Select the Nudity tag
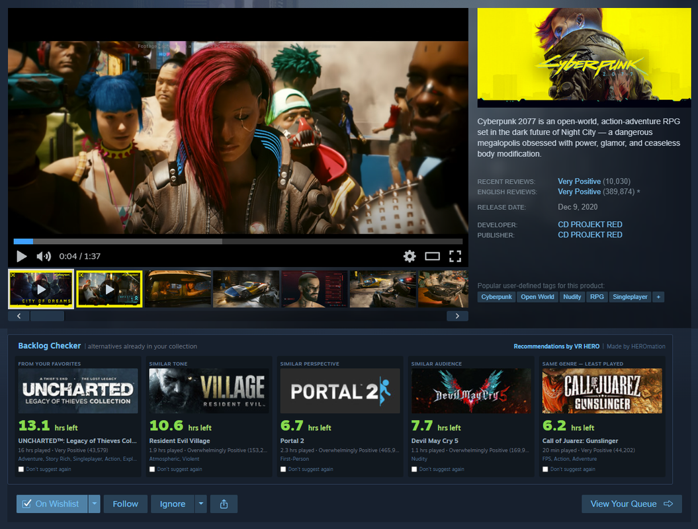Screen dimensions: 698x529 (x=572, y=297)
